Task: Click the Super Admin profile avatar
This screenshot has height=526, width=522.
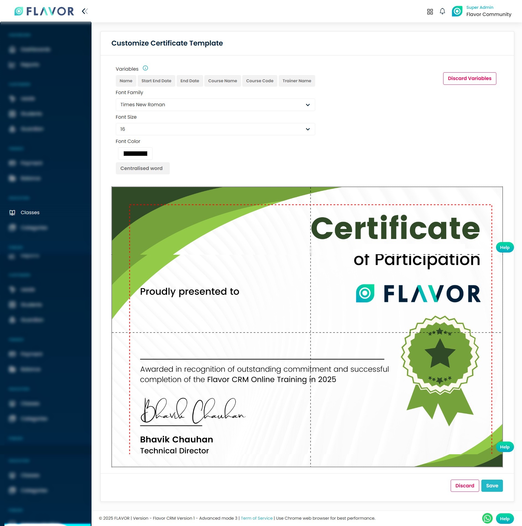Action: [457, 11]
